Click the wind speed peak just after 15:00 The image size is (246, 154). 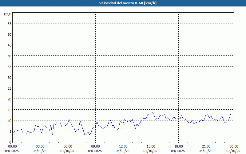click(x=152, y=112)
